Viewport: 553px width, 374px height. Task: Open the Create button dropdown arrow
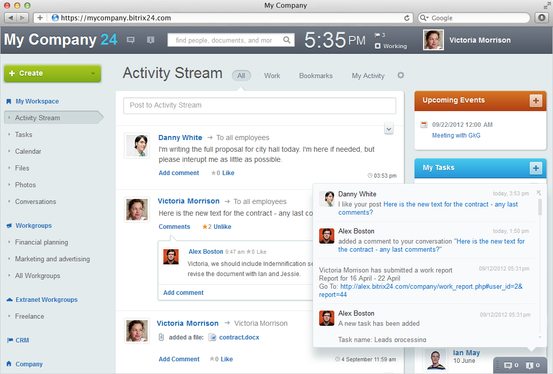(x=93, y=74)
